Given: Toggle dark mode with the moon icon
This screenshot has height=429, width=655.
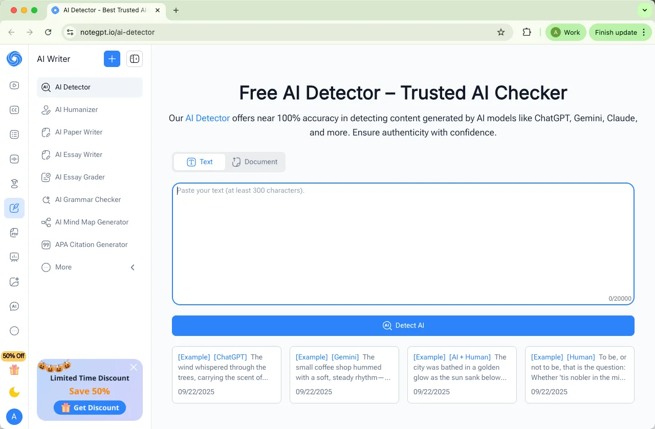Looking at the screenshot, I should tap(14, 392).
